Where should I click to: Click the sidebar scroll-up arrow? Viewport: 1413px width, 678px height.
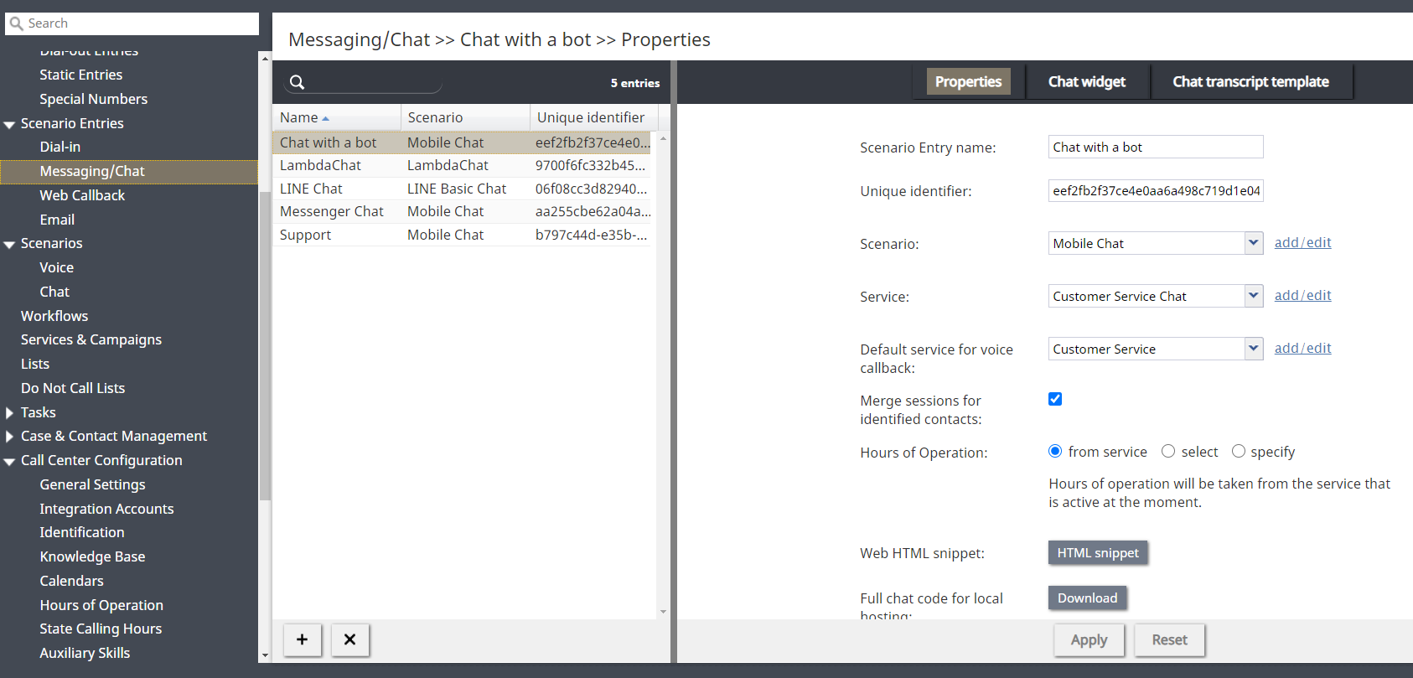pos(265,59)
